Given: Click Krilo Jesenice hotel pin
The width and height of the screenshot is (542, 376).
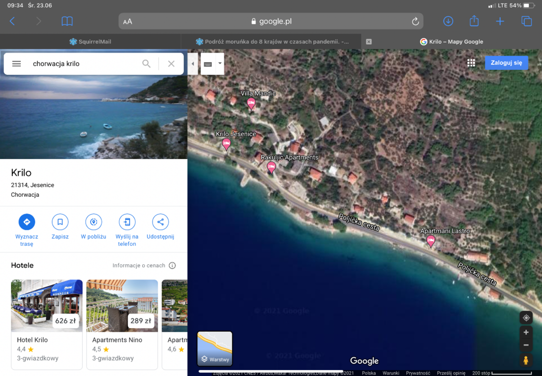Looking at the screenshot, I should tap(226, 144).
